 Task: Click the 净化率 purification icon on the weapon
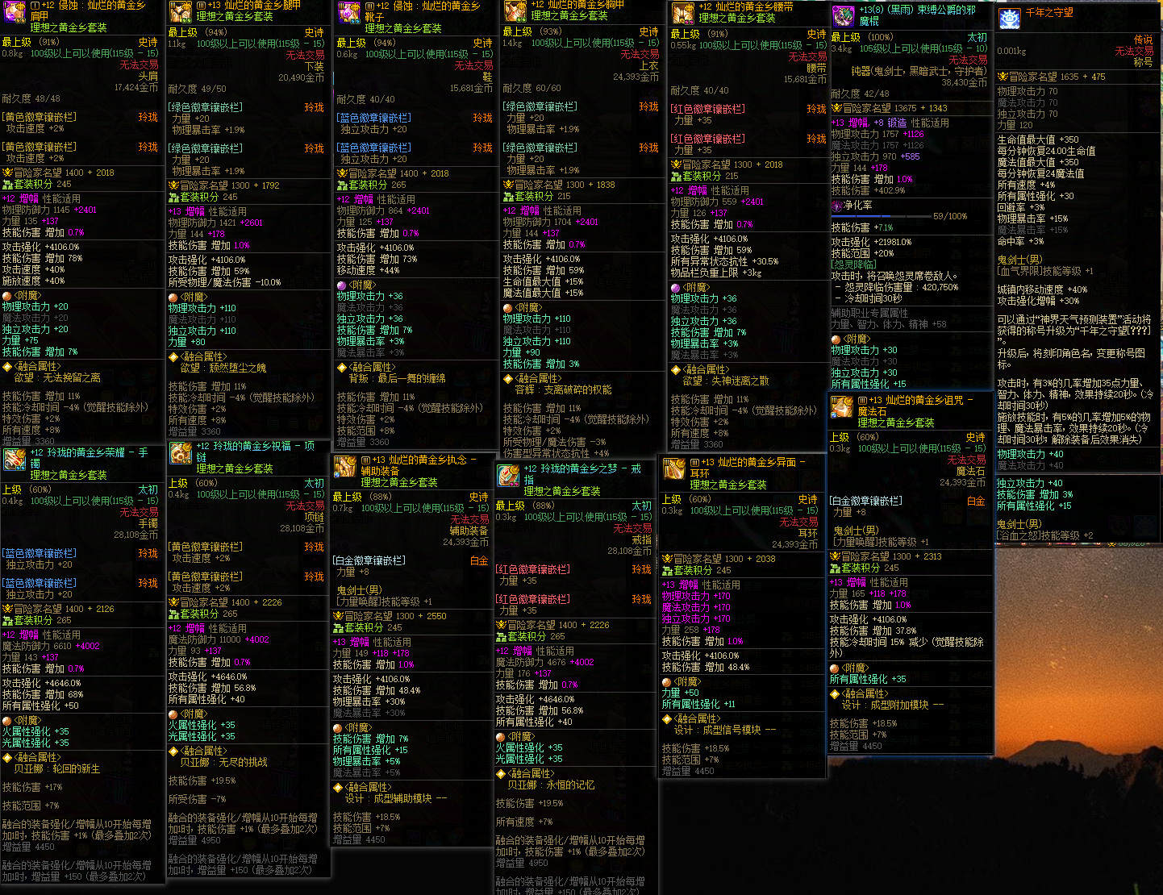tap(836, 206)
